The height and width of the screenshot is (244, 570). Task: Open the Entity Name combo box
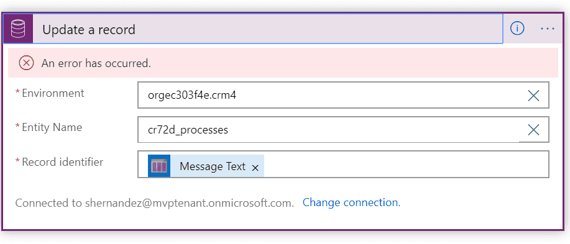331,129
